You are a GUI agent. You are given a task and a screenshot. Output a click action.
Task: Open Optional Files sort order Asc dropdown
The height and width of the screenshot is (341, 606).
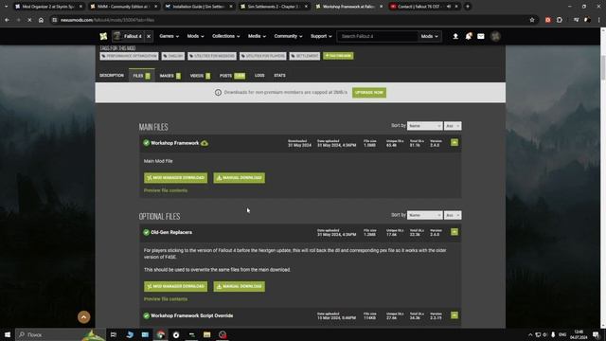[453, 215]
